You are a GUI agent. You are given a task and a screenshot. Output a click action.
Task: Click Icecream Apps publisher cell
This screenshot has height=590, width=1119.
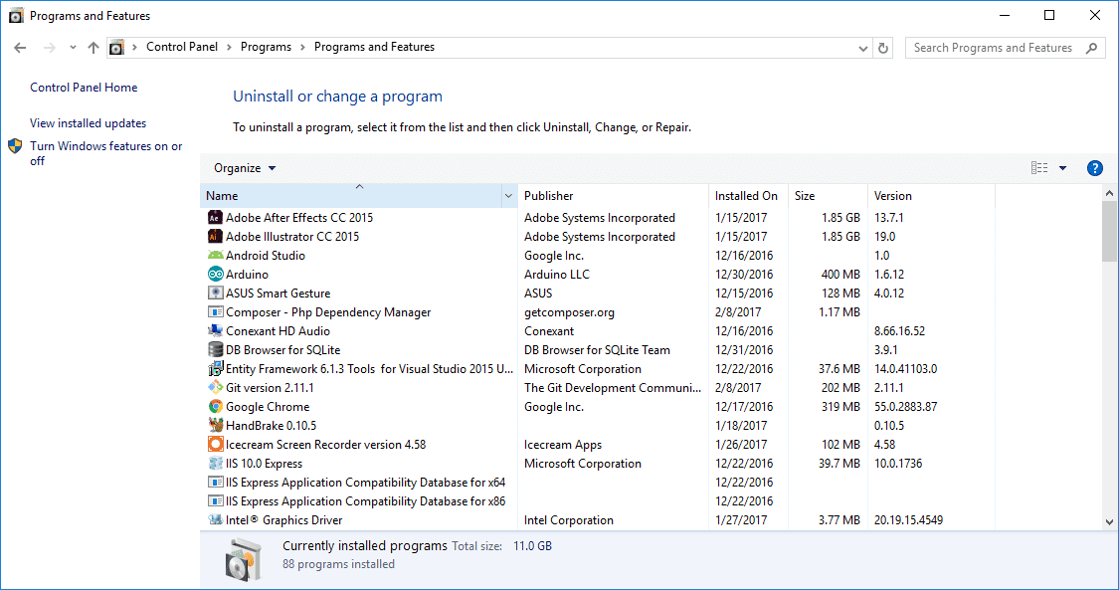[563, 445]
